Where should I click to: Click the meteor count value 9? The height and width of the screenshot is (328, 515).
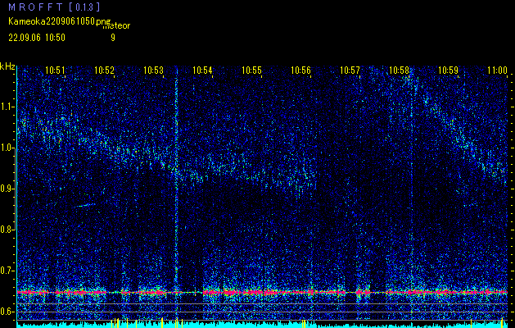(x=113, y=38)
